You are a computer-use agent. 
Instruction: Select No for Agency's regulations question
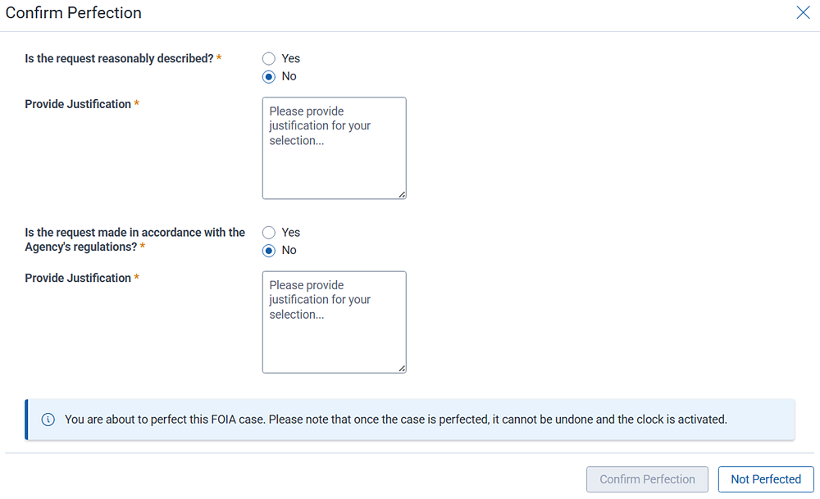point(268,250)
